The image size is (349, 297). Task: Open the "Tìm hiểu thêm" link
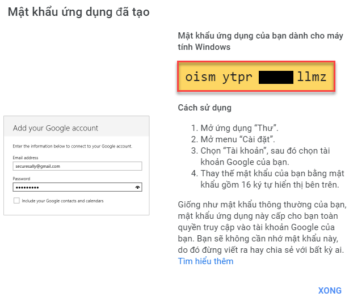coord(205,261)
